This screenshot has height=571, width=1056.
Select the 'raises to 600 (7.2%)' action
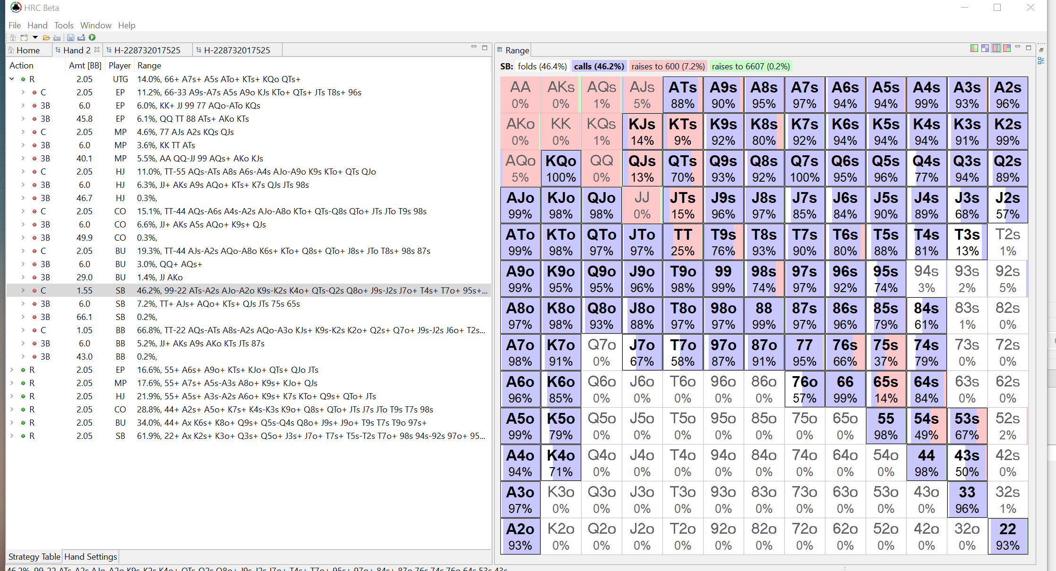tap(668, 67)
